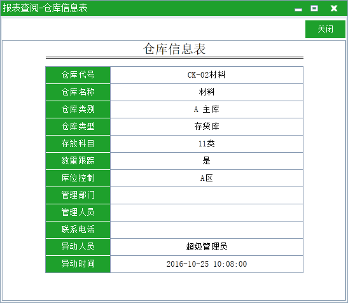Select the 仓库代号 label cell
The height and width of the screenshot is (303, 348).
click(x=78, y=75)
